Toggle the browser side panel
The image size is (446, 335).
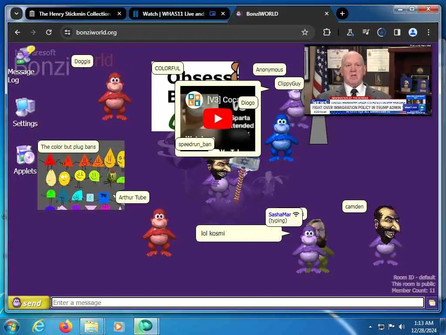click(x=397, y=32)
